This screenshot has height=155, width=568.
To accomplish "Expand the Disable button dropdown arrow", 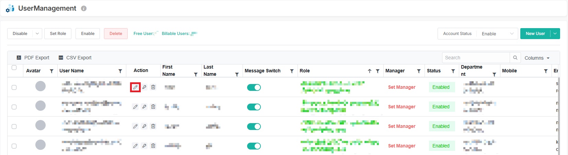I will 37,34.
